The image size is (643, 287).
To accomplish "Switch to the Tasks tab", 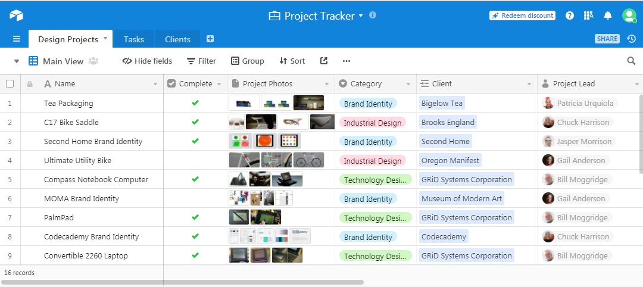I will click(134, 39).
